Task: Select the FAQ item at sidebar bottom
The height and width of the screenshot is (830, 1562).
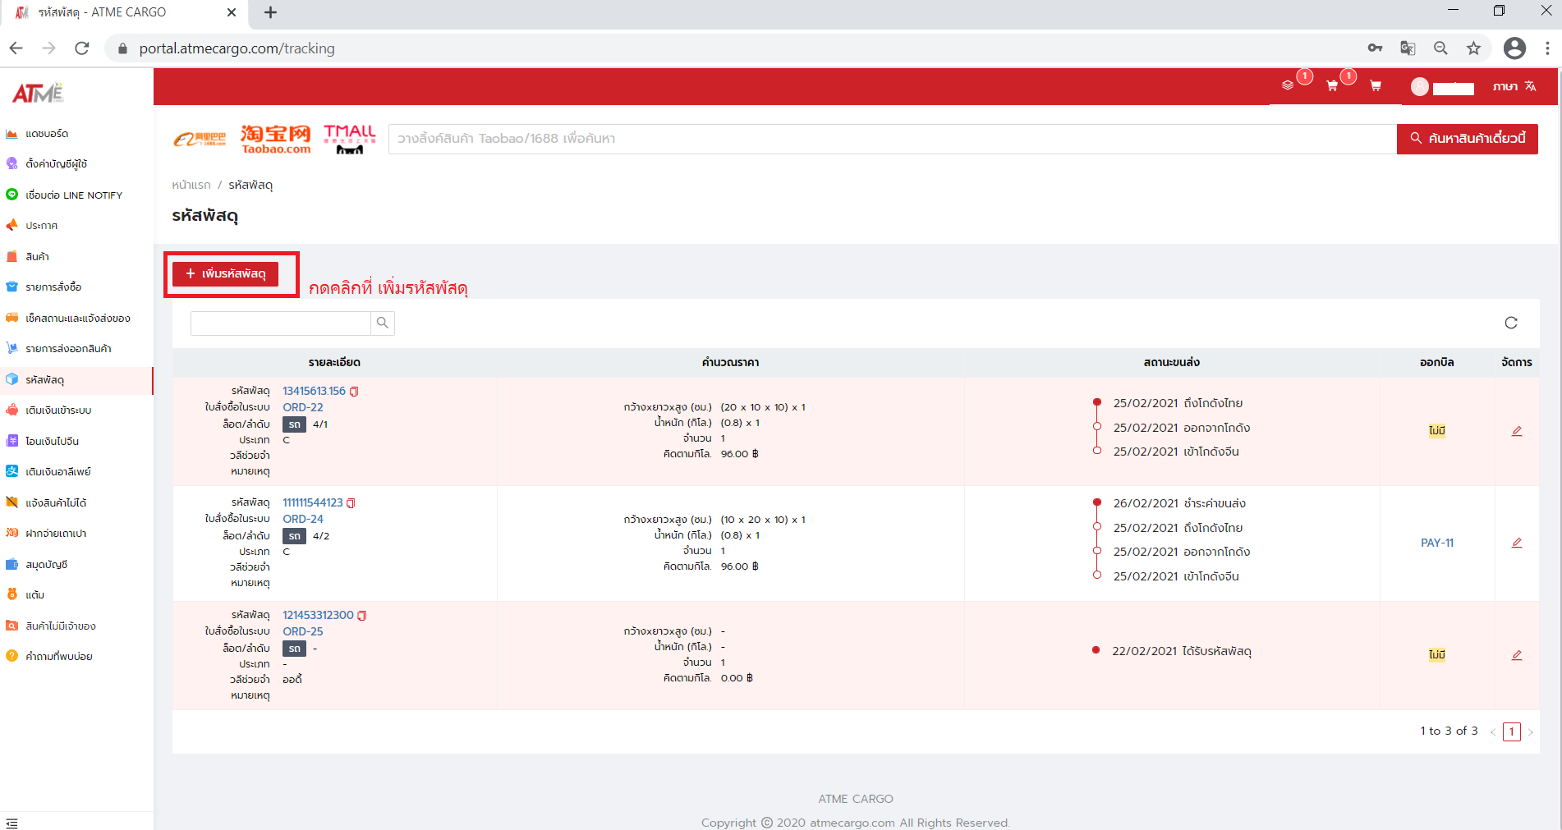Action: click(58, 657)
